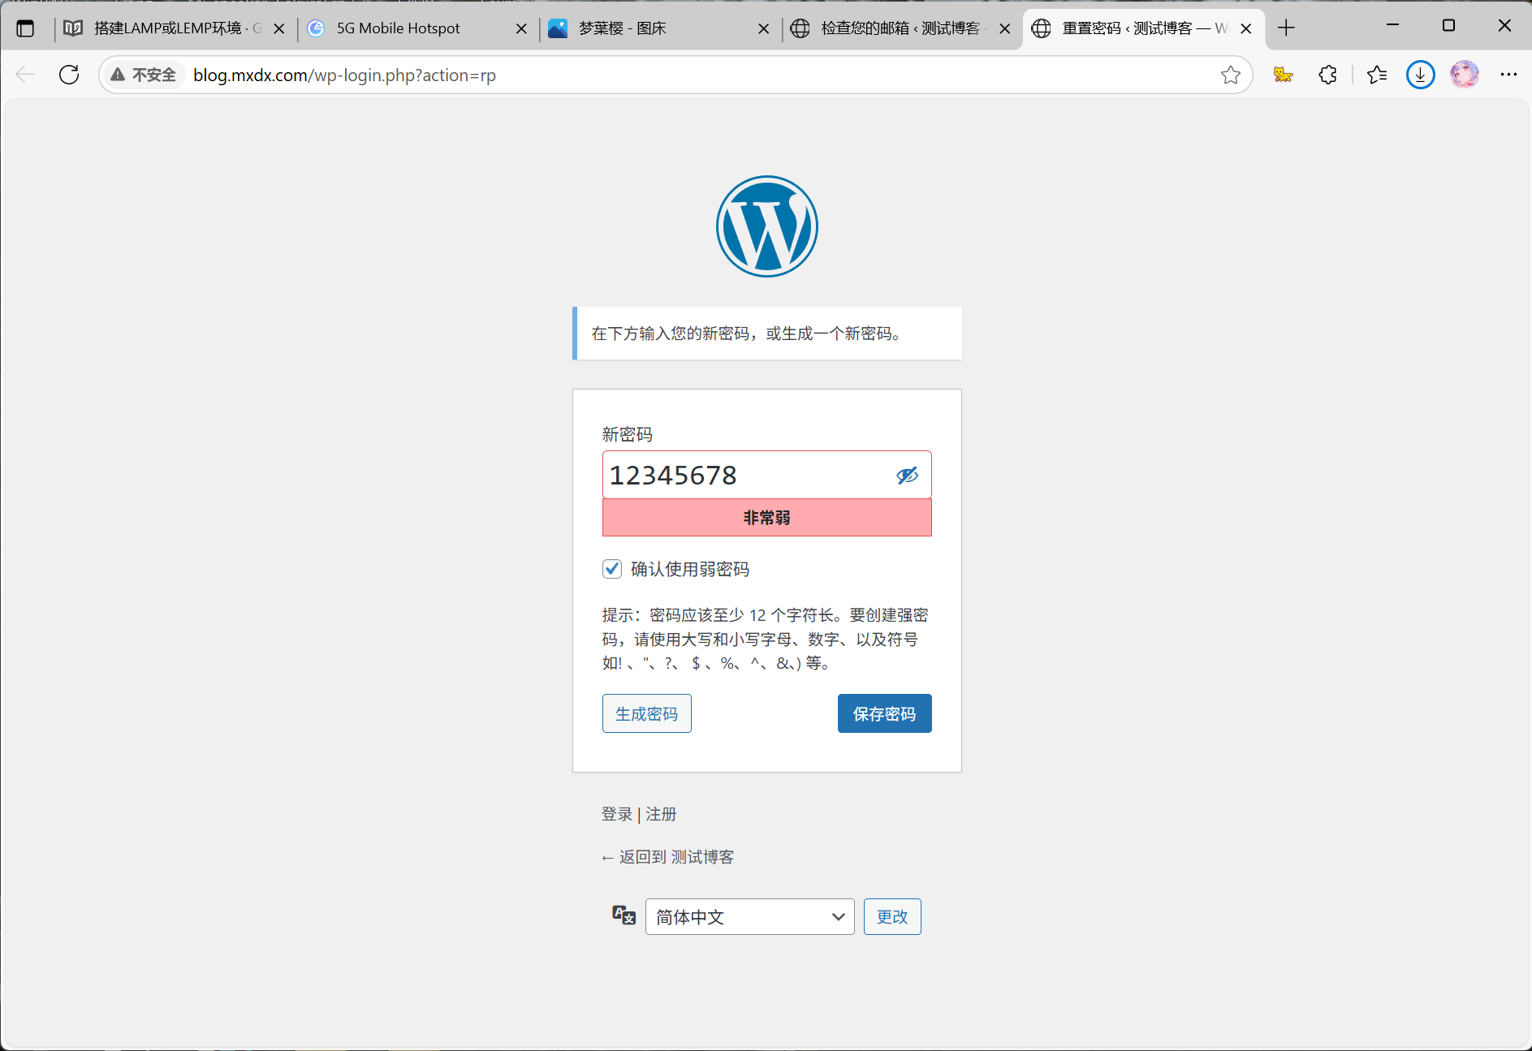Close the browser window

1504,26
